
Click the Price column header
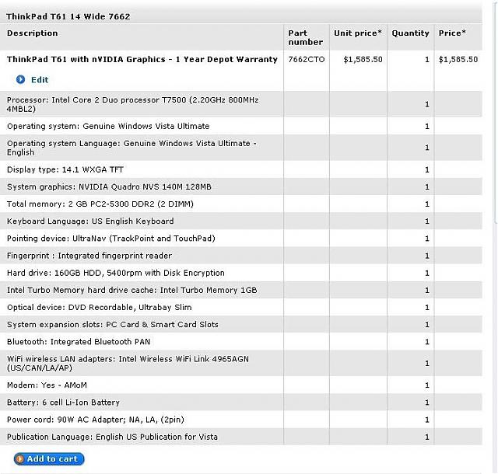click(x=452, y=33)
